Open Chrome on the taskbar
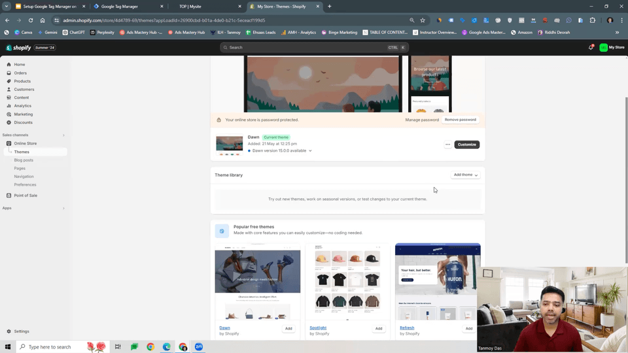Viewport: 628px width, 353px height. tap(150, 346)
